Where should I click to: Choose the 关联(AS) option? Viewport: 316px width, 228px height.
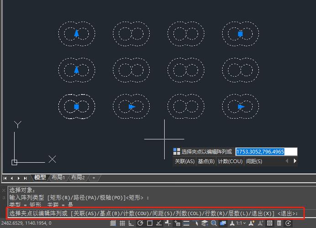[184, 161]
